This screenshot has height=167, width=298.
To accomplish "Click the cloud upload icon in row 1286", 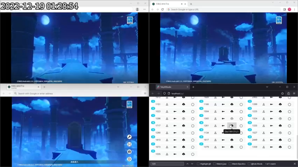I will pos(183,118).
